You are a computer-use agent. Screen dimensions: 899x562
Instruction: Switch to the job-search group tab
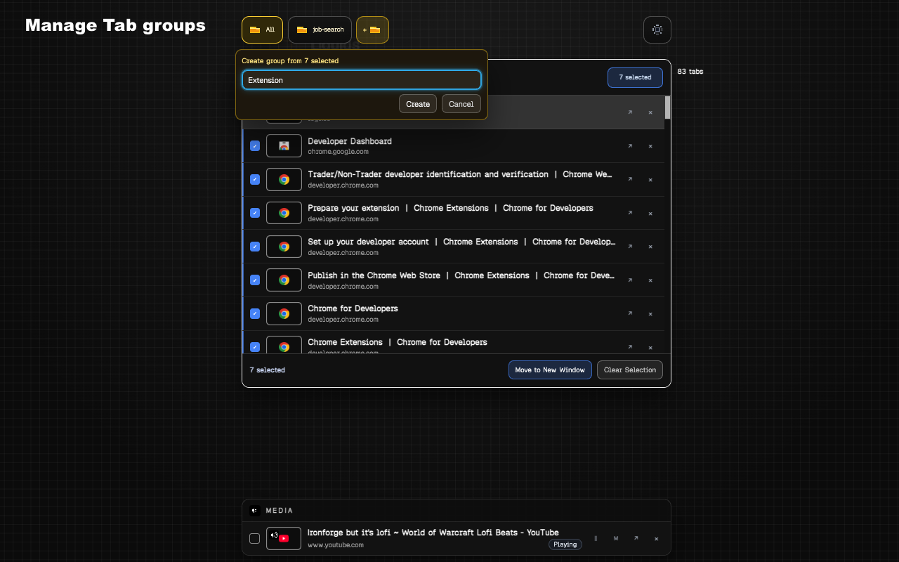click(x=320, y=30)
